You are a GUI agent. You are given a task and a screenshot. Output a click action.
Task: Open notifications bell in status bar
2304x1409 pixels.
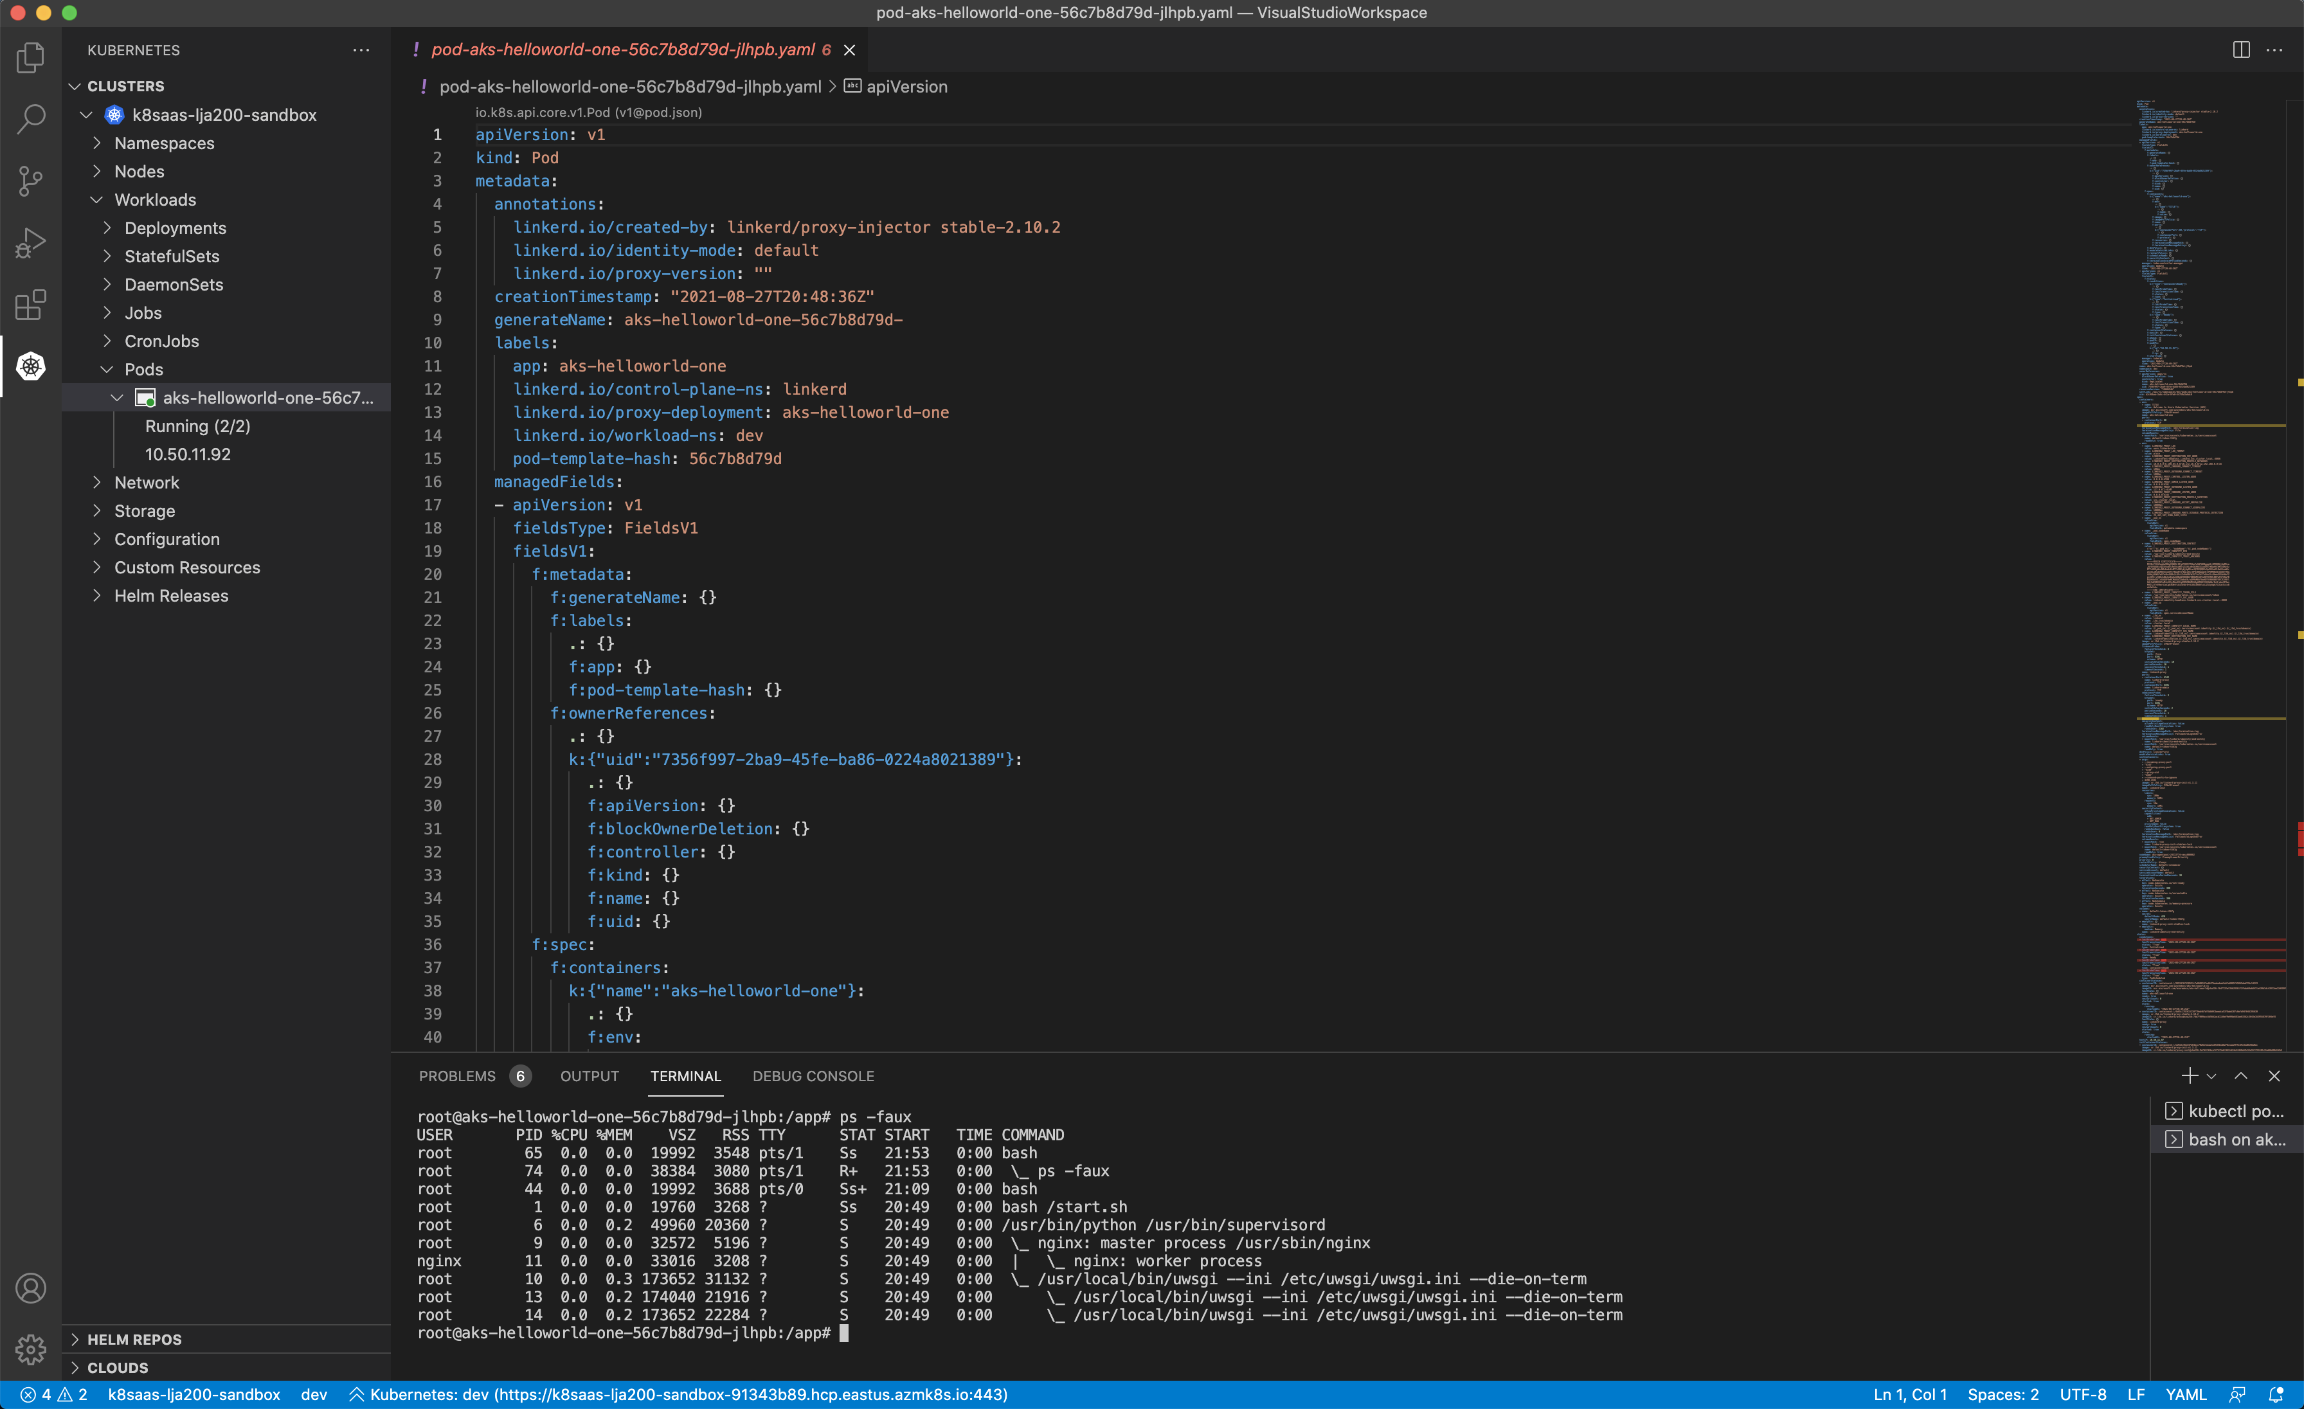2277,1394
